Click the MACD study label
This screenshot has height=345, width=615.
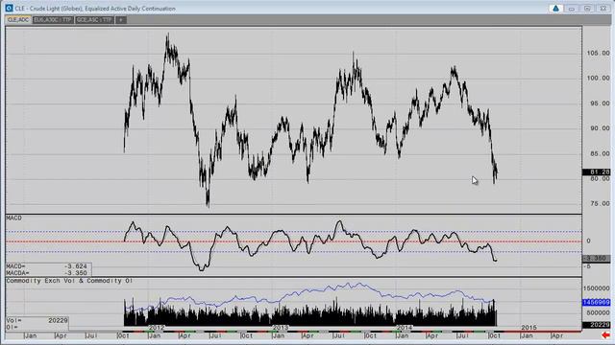(x=14, y=218)
